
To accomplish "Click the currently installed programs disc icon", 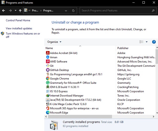I will coord(54,125).
